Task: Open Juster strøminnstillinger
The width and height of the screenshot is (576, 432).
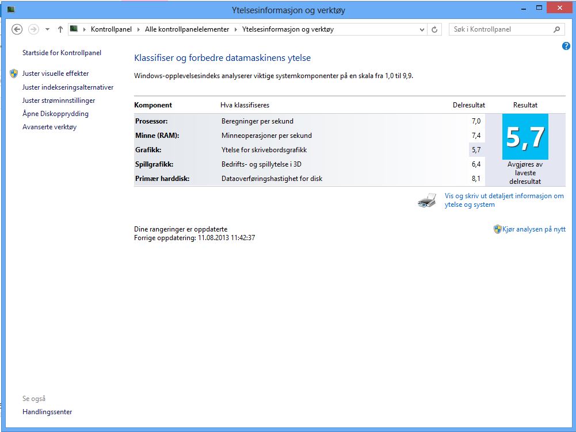Action: click(59, 101)
